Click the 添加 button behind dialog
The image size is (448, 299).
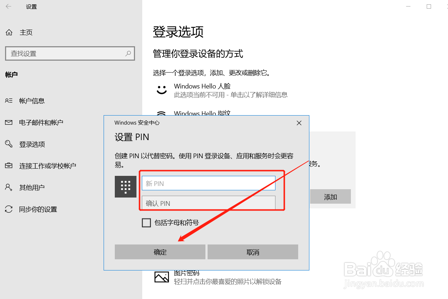[330, 196]
